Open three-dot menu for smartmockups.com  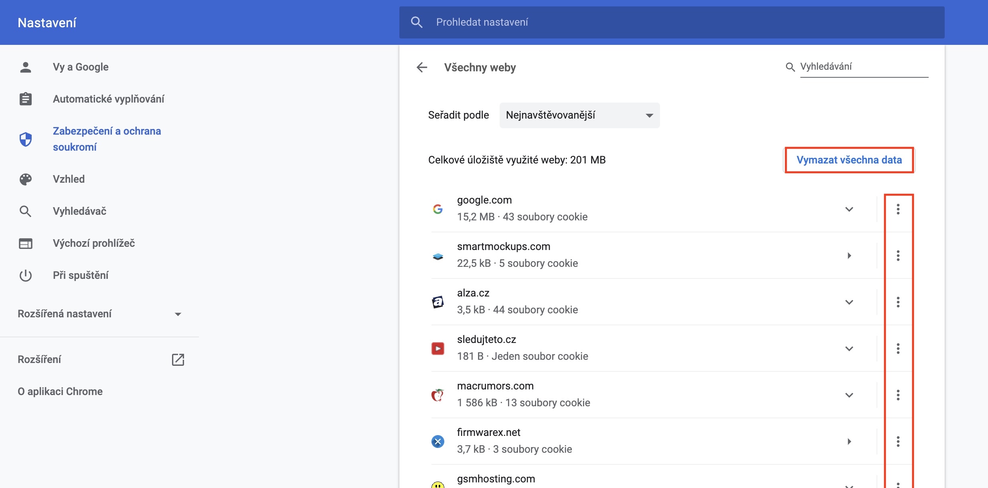tap(898, 256)
